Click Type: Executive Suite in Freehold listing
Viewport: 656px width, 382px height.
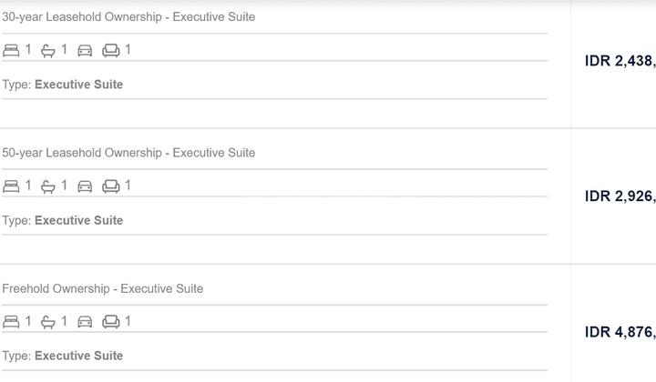[63, 356]
